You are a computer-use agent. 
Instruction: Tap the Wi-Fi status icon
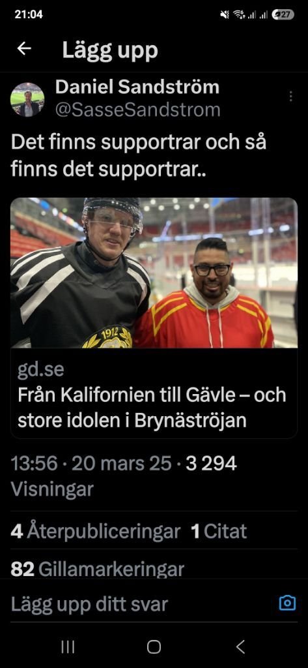pyautogui.click(x=240, y=14)
